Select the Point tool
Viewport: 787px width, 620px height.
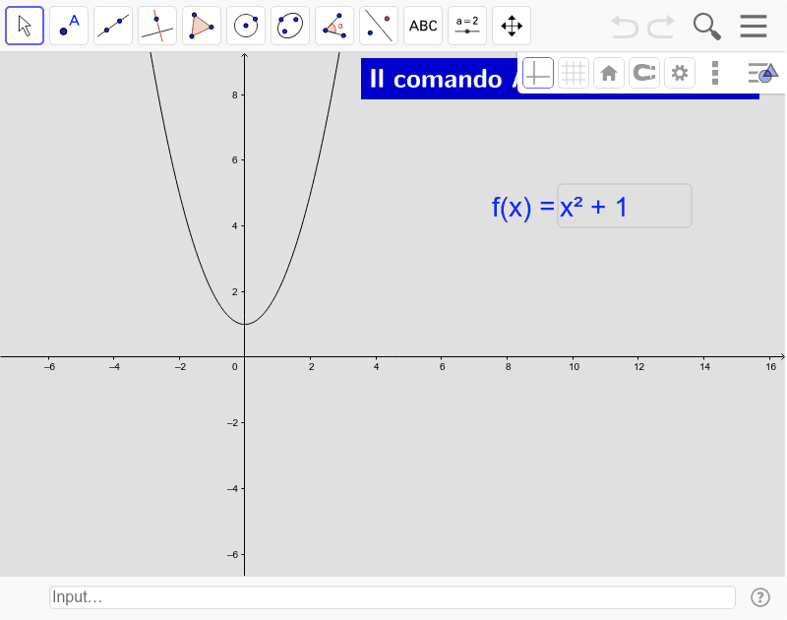tap(69, 26)
